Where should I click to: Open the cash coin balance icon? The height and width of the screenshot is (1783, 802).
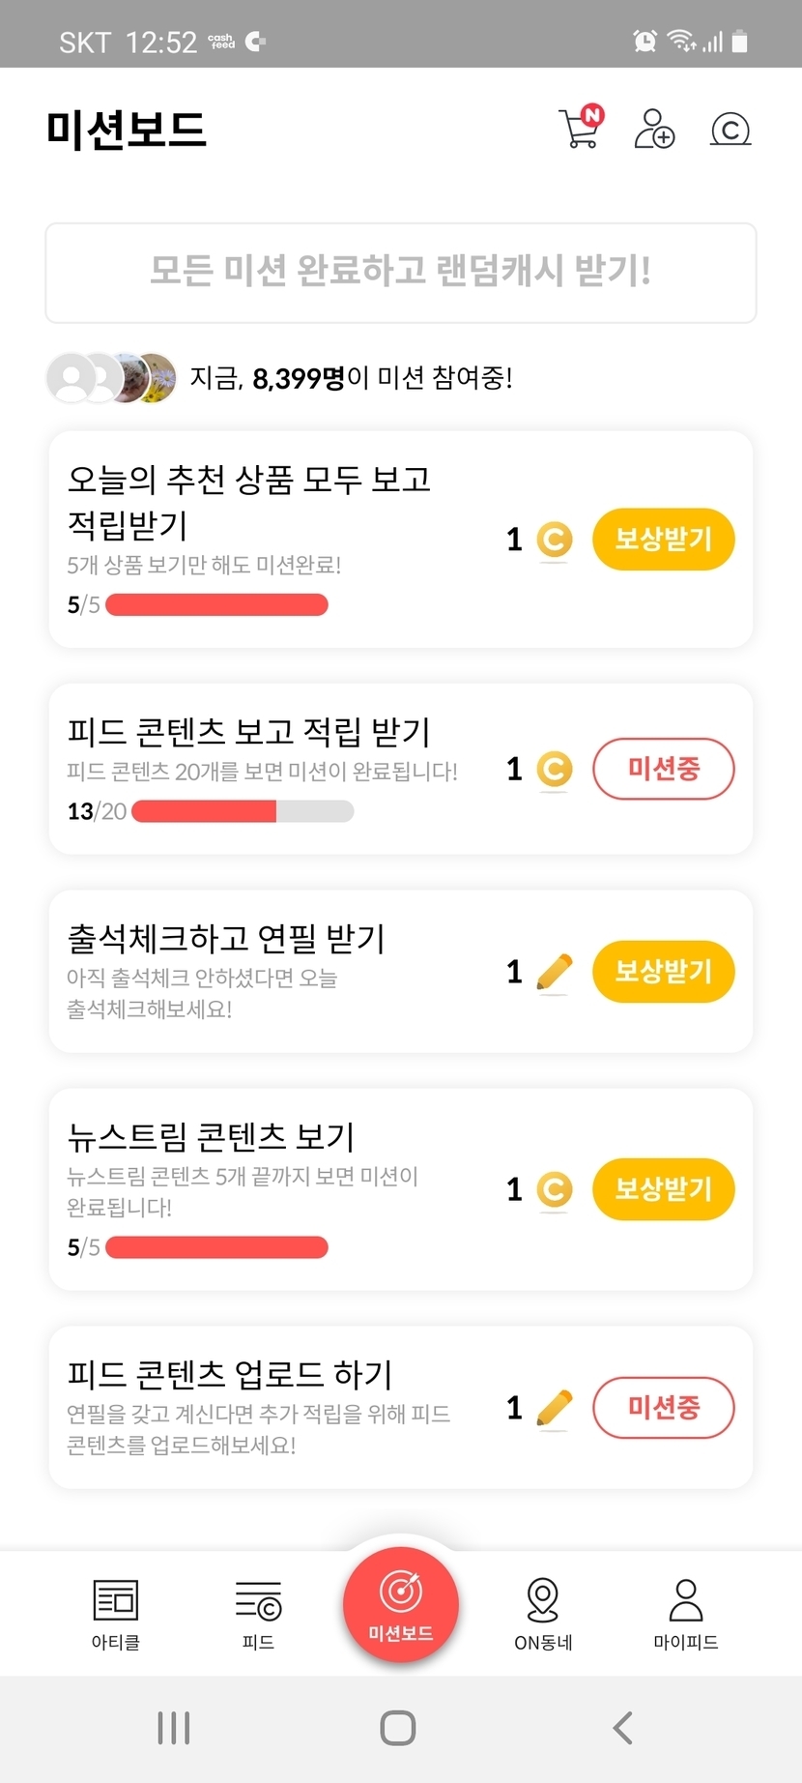pyautogui.click(x=730, y=129)
